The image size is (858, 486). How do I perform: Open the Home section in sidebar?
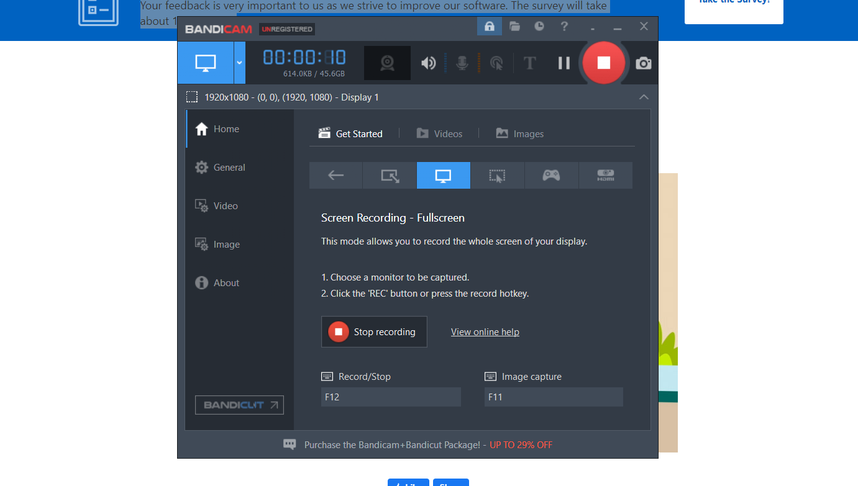tap(240, 129)
